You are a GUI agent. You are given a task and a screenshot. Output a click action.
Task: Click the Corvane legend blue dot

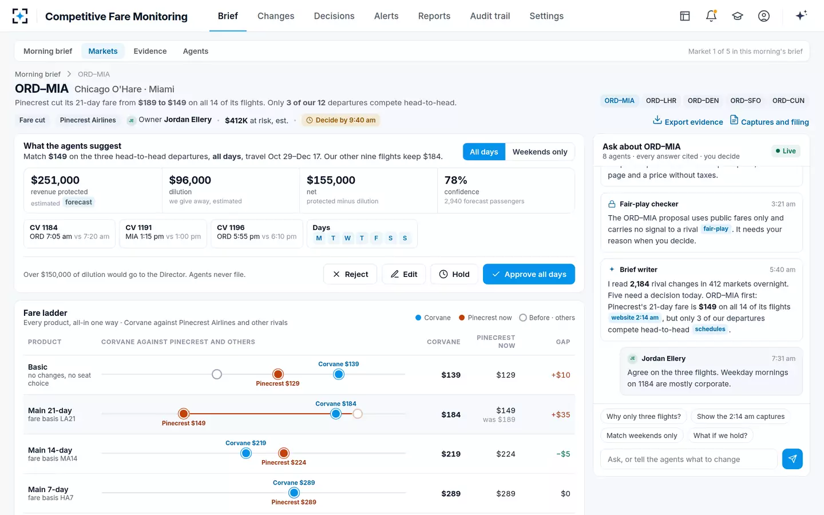click(418, 318)
